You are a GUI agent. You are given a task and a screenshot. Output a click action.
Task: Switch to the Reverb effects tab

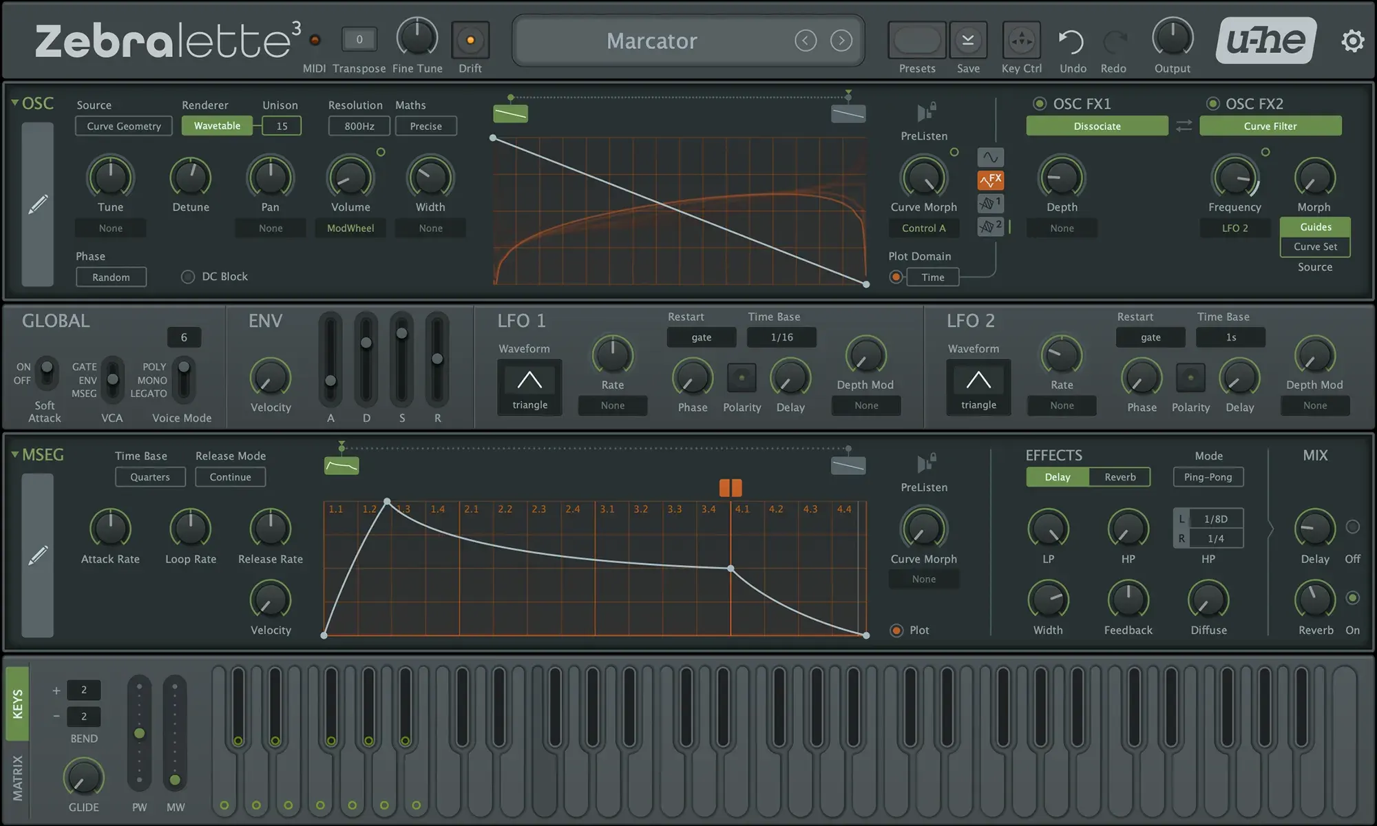click(x=1120, y=477)
